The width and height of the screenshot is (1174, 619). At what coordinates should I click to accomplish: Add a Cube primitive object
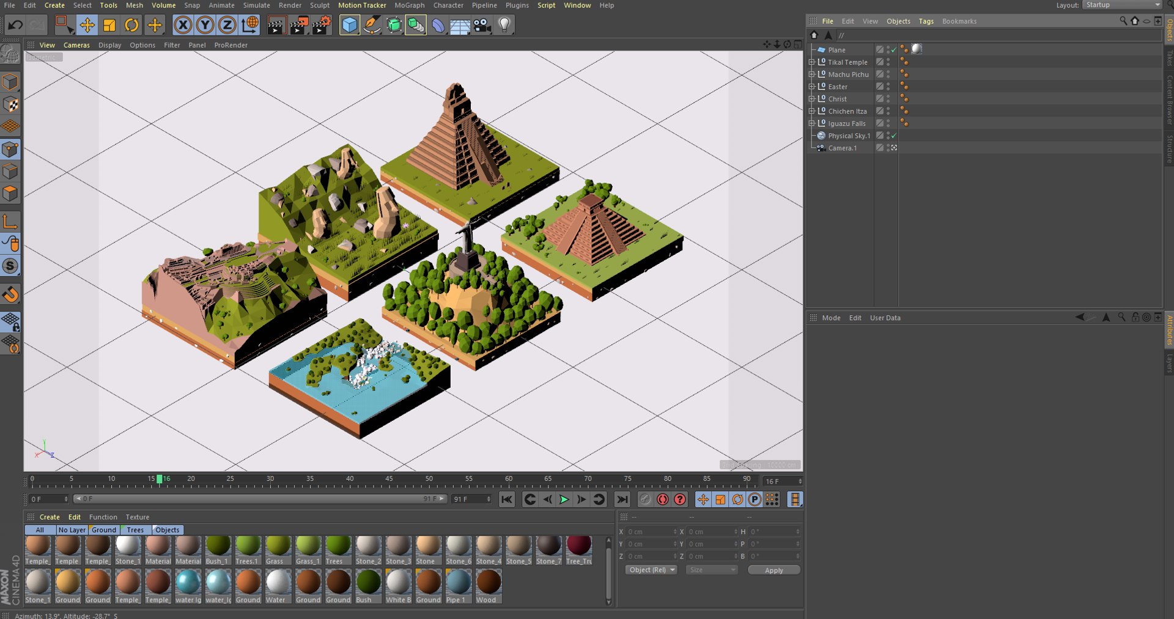click(349, 25)
